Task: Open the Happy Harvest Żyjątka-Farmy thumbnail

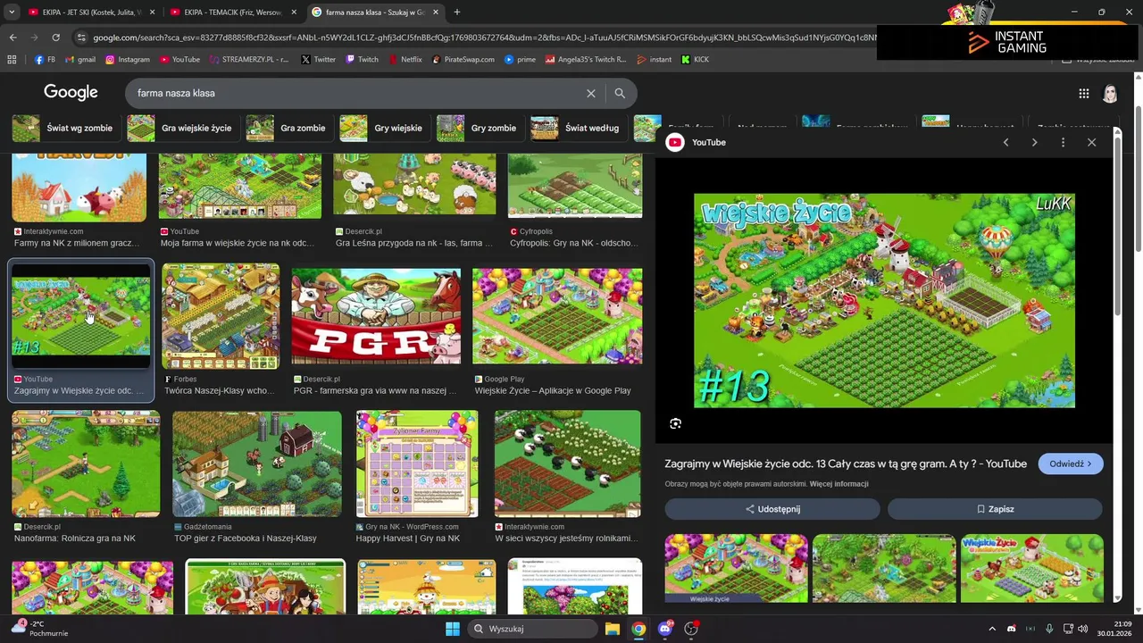Action: point(417,463)
